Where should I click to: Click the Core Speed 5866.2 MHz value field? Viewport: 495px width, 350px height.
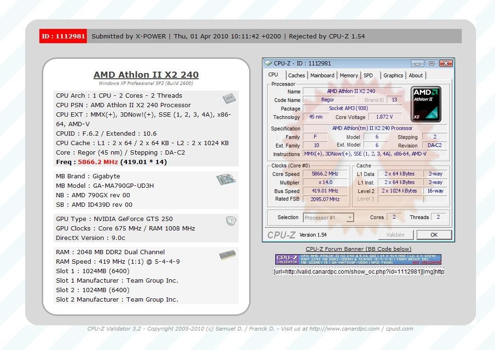pos(325,174)
